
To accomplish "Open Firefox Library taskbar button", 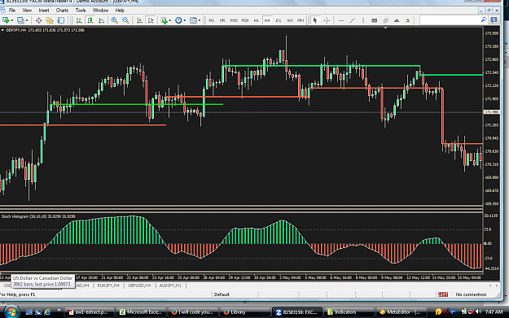I will click(x=245, y=311).
